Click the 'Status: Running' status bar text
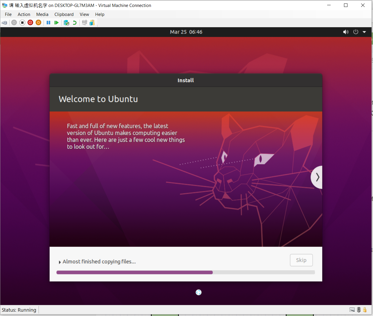This screenshot has width=373, height=316. pos(19,310)
